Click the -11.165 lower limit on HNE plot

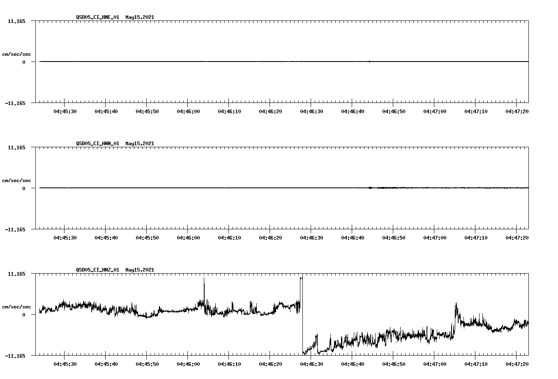tap(15, 103)
